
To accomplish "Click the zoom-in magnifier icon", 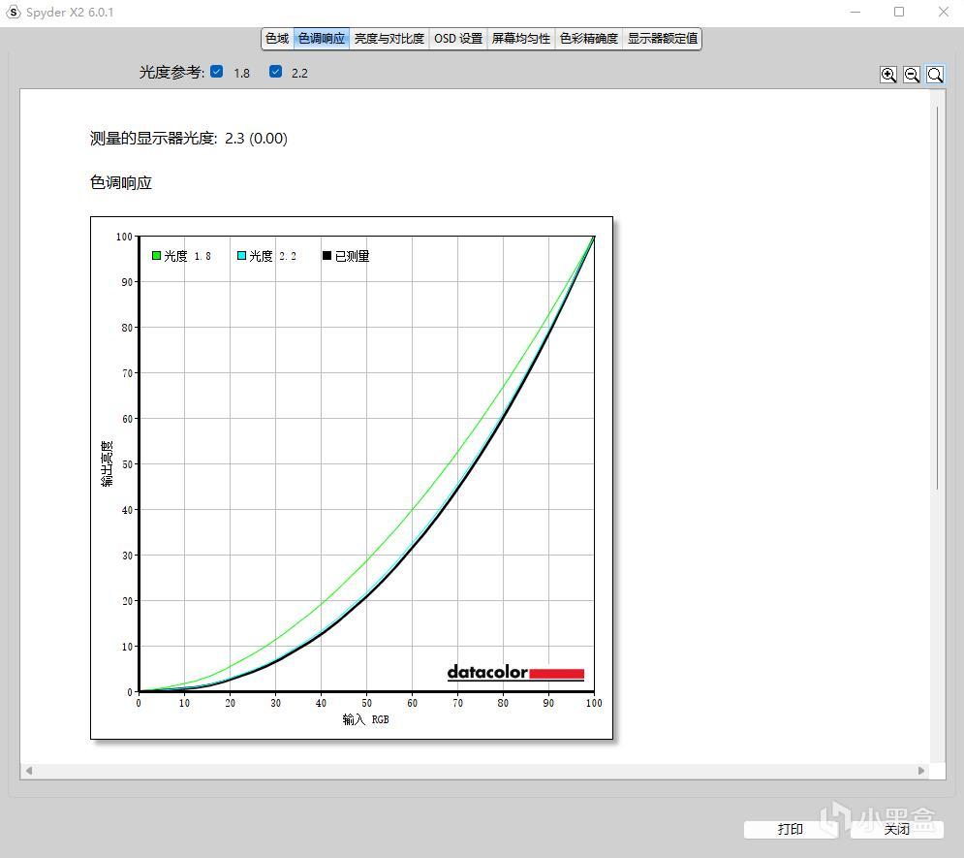I will click(888, 74).
